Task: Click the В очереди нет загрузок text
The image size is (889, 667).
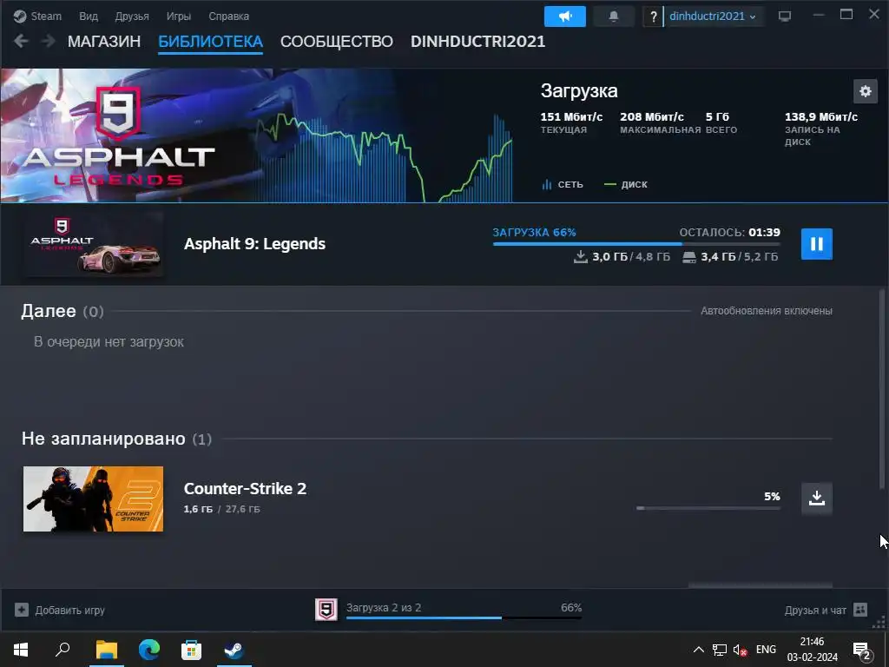Action: point(109,342)
